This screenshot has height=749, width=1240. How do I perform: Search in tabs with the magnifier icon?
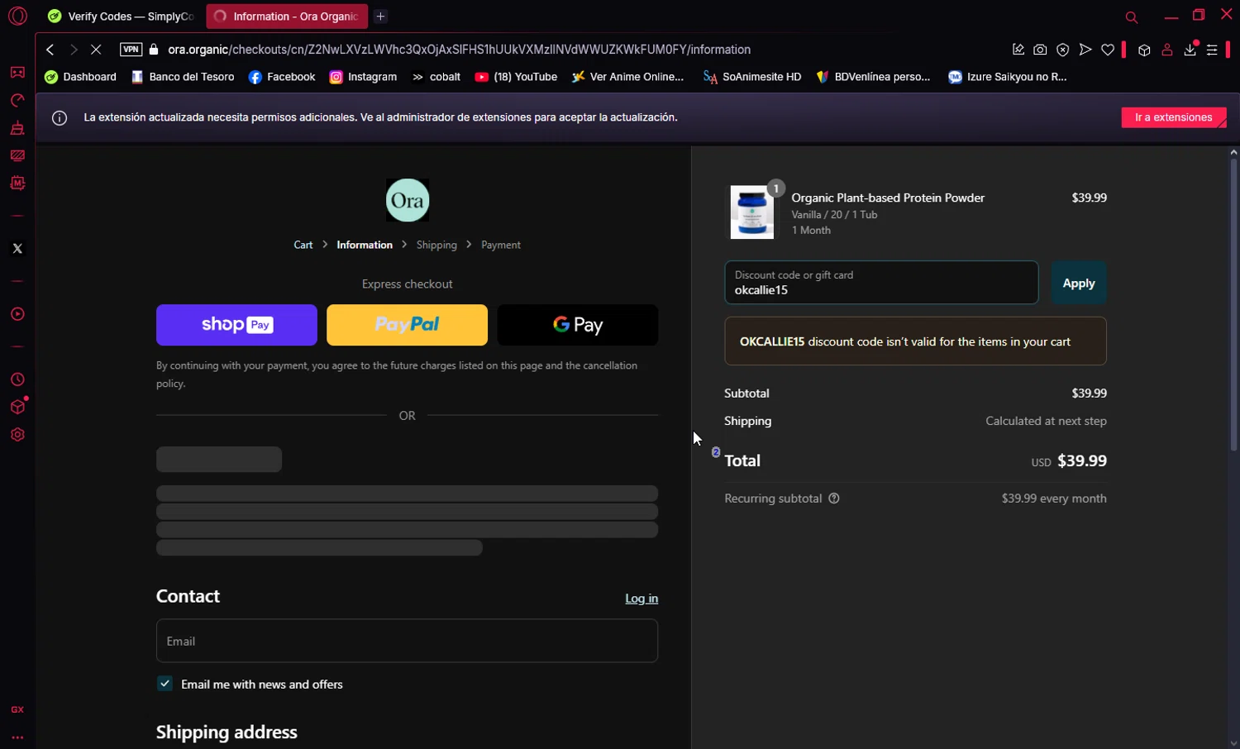pos(1132,17)
